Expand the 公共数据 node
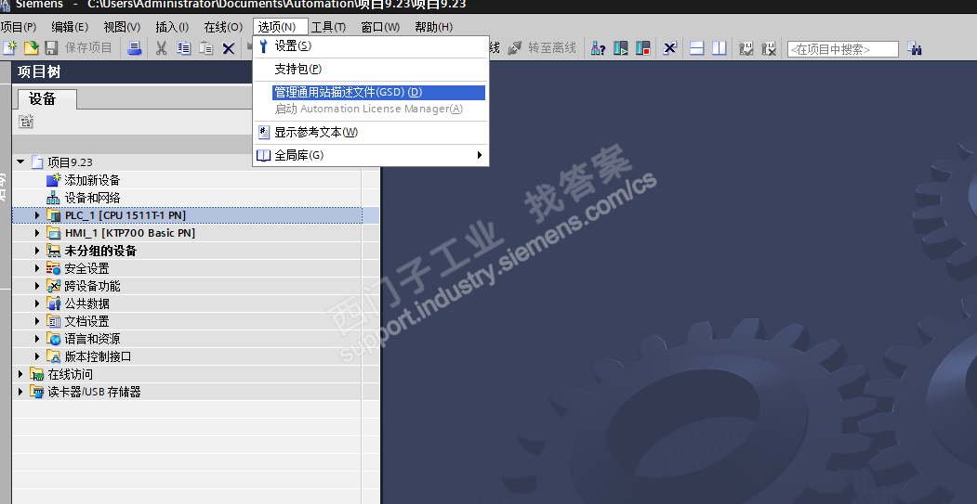977x504 pixels. point(37,304)
